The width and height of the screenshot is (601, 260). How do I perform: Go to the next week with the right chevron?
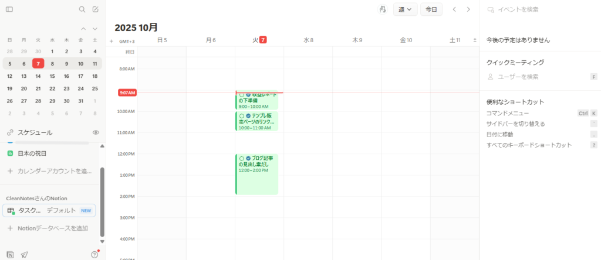[x=468, y=9]
